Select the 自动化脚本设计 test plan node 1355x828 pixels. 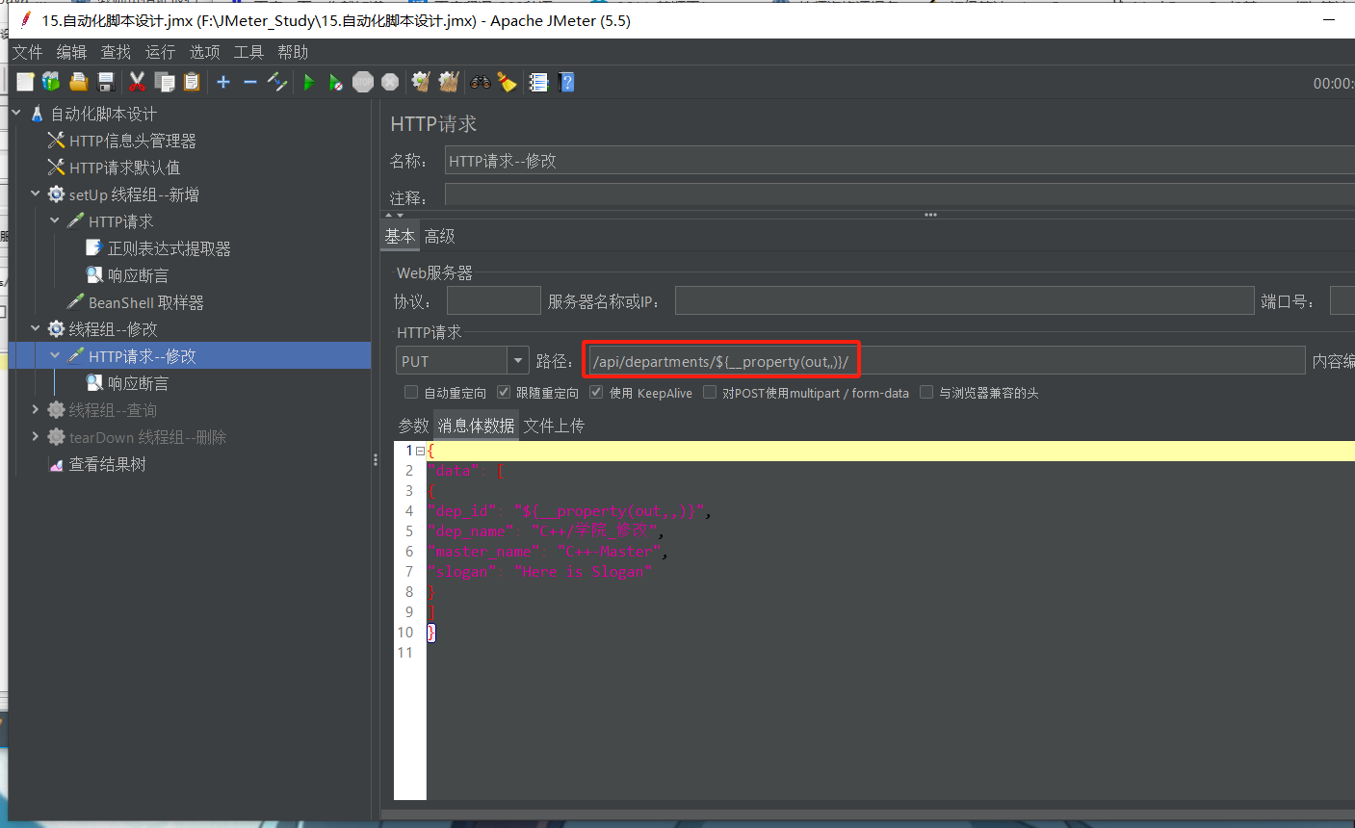tap(103, 114)
